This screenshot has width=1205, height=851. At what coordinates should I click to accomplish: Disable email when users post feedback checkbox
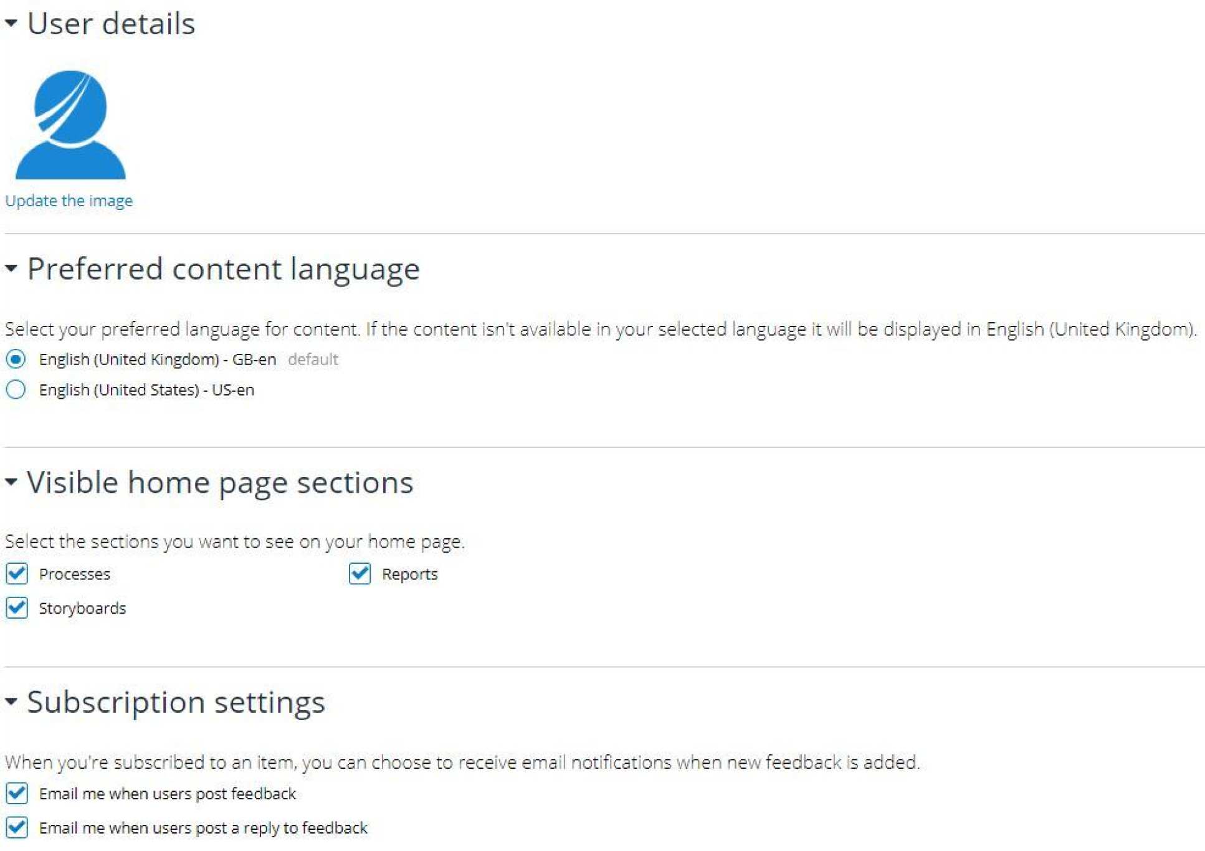[17, 793]
